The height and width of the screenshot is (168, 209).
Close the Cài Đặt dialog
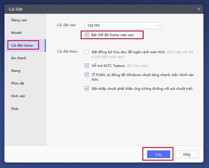[x=199, y=9]
